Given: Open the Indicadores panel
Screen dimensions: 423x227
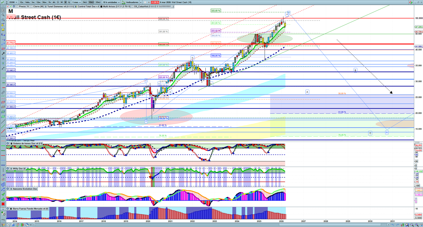Looking at the screenshot, I should point(132,2).
